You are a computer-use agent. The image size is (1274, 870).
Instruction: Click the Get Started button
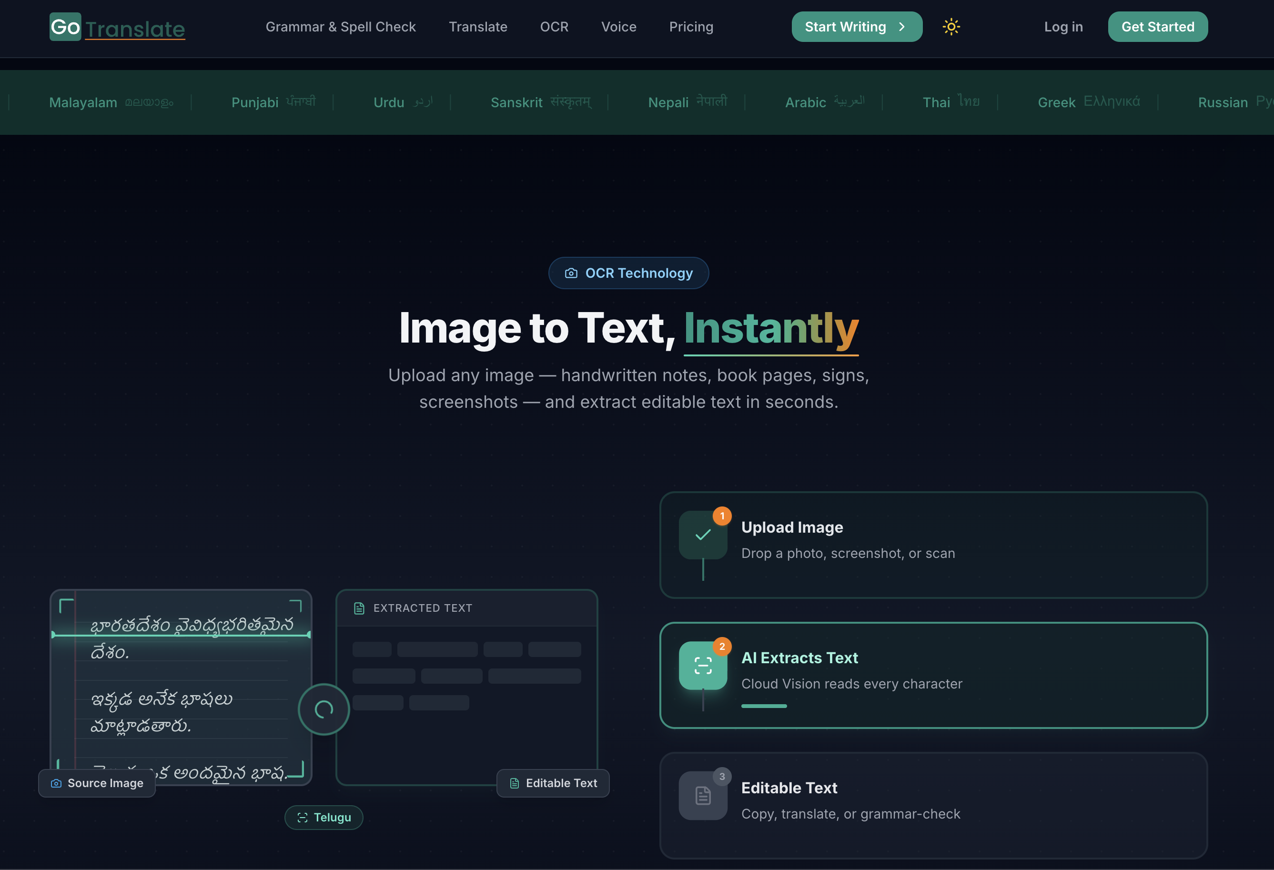tap(1157, 26)
